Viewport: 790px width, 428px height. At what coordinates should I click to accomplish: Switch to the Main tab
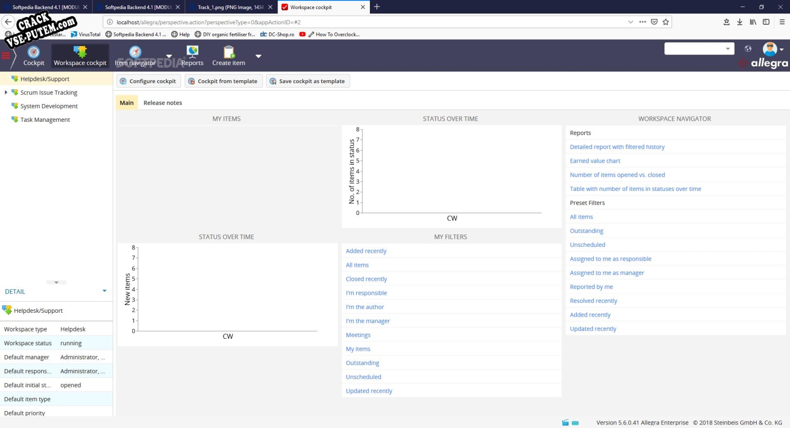(126, 103)
